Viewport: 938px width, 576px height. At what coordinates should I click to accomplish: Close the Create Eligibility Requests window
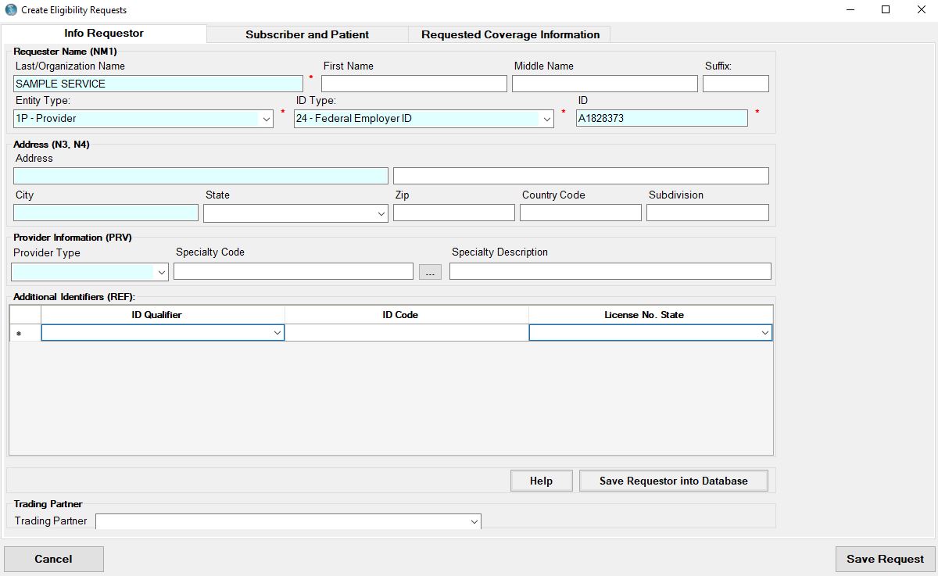(x=920, y=10)
